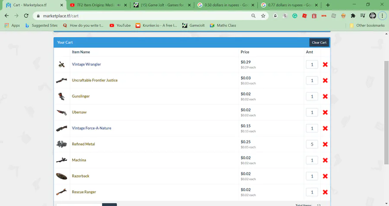This screenshot has width=389, height=206.
Task: Open Vintage Wrangler item link
Action: (86, 64)
